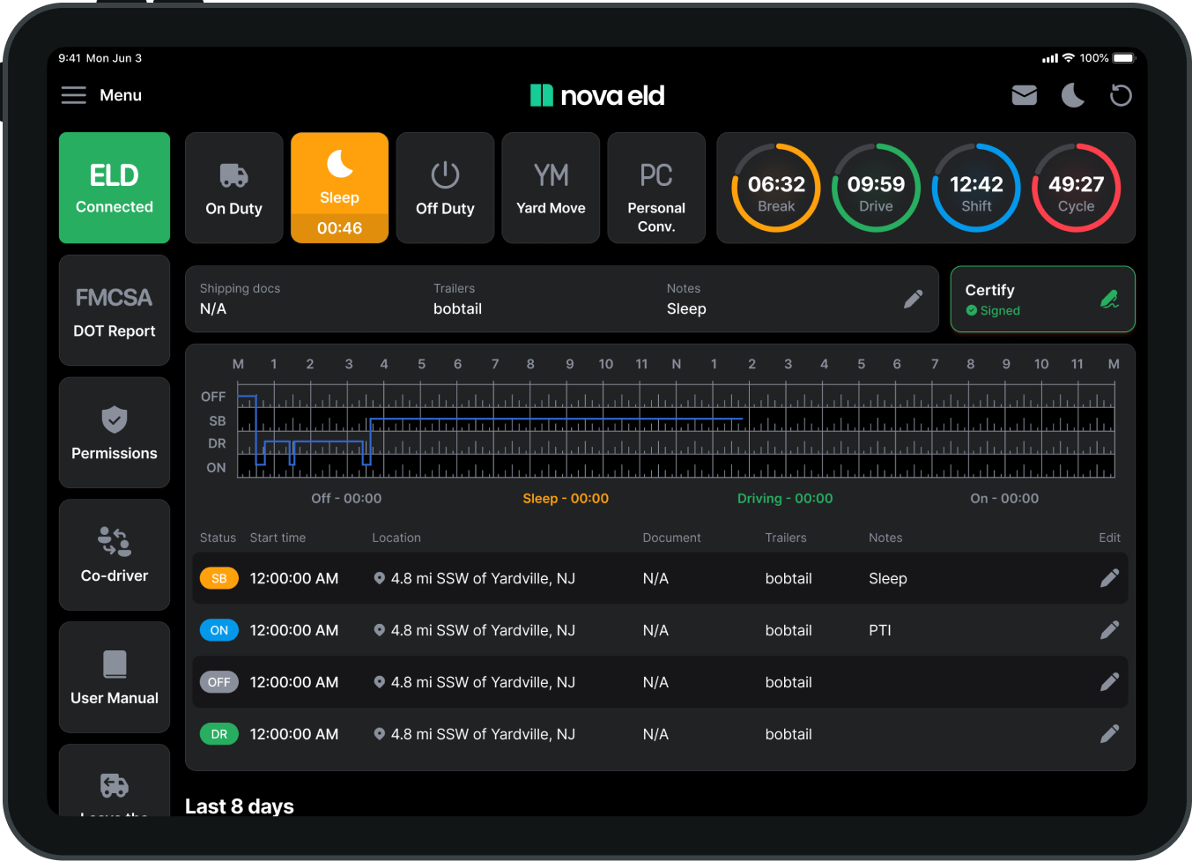Click PTI note in ON row

[x=880, y=630]
